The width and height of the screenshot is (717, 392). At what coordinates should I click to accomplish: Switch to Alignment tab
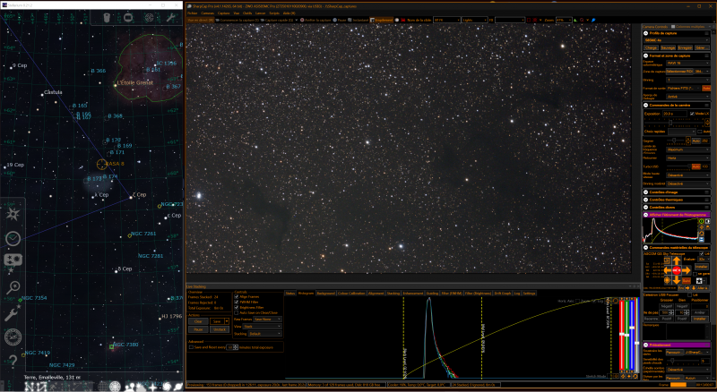(376, 294)
